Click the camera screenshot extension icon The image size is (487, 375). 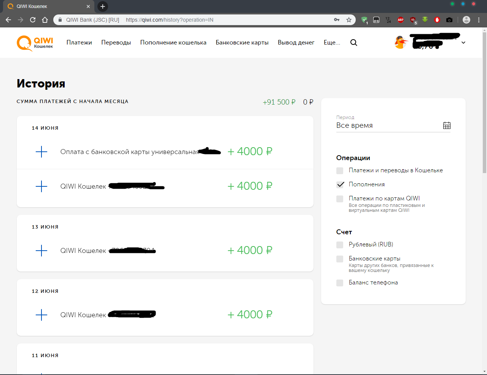tap(449, 20)
